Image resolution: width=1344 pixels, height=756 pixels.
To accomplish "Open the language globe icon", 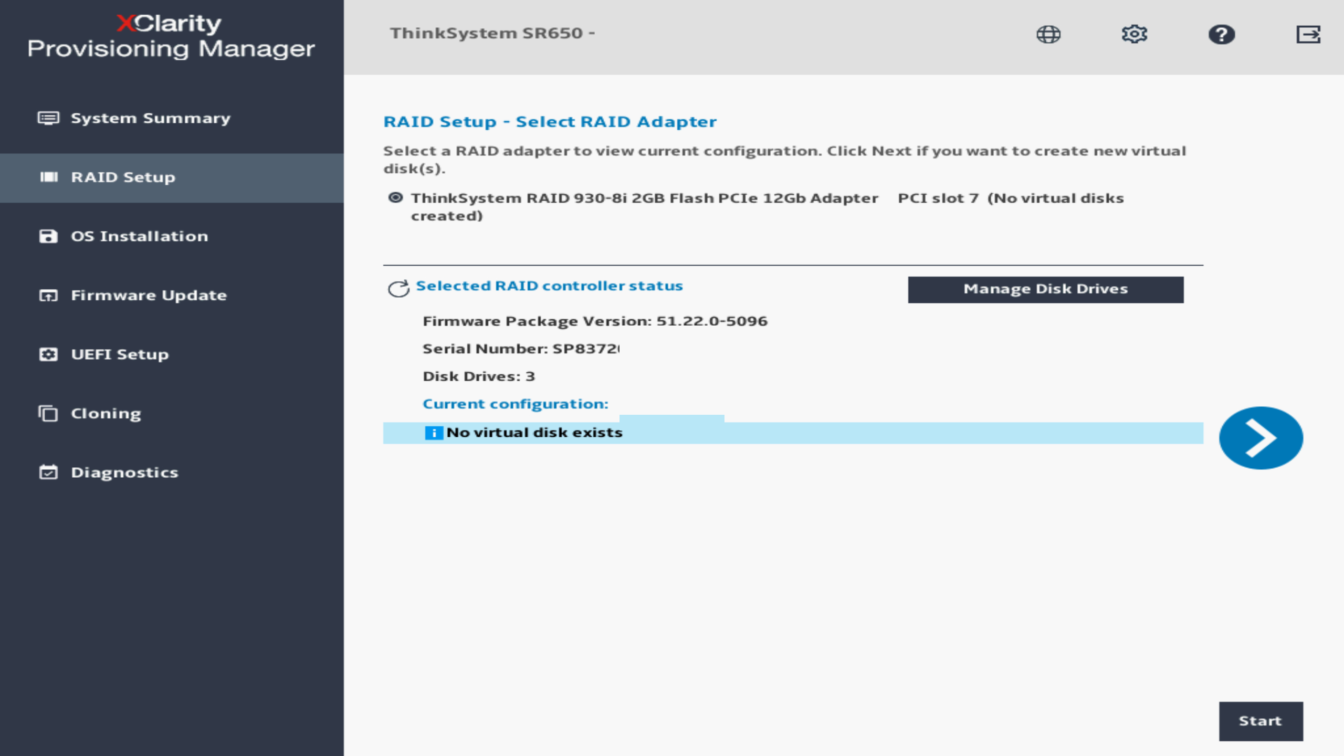I will tap(1048, 34).
